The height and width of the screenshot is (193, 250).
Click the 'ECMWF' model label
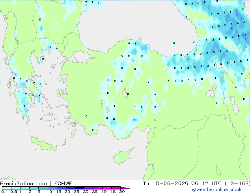[x=63, y=184]
